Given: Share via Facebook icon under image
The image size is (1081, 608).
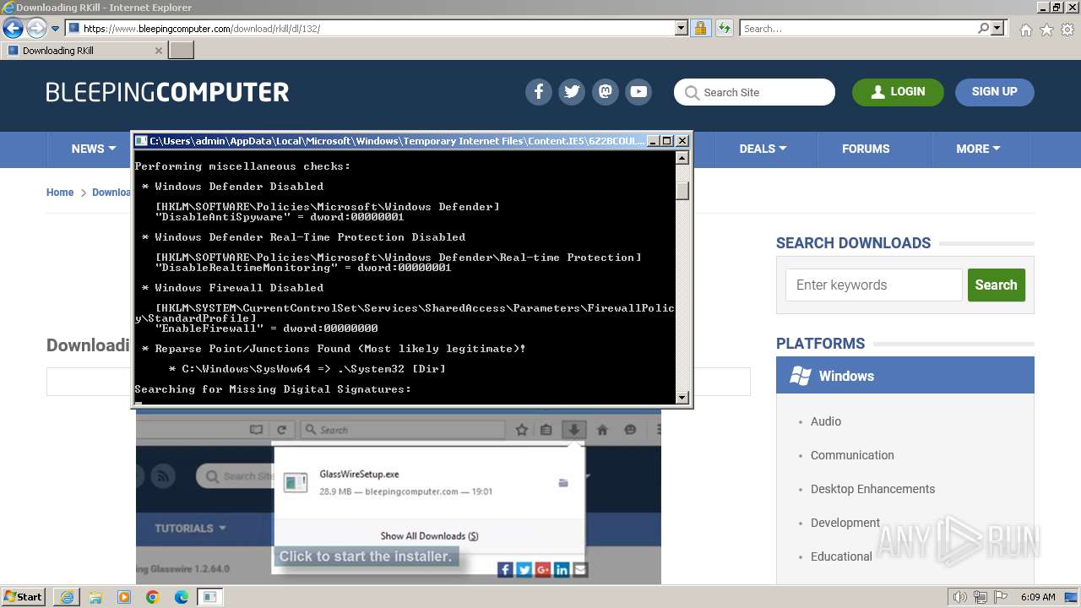Looking at the screenshot, I should click(505, 570).
